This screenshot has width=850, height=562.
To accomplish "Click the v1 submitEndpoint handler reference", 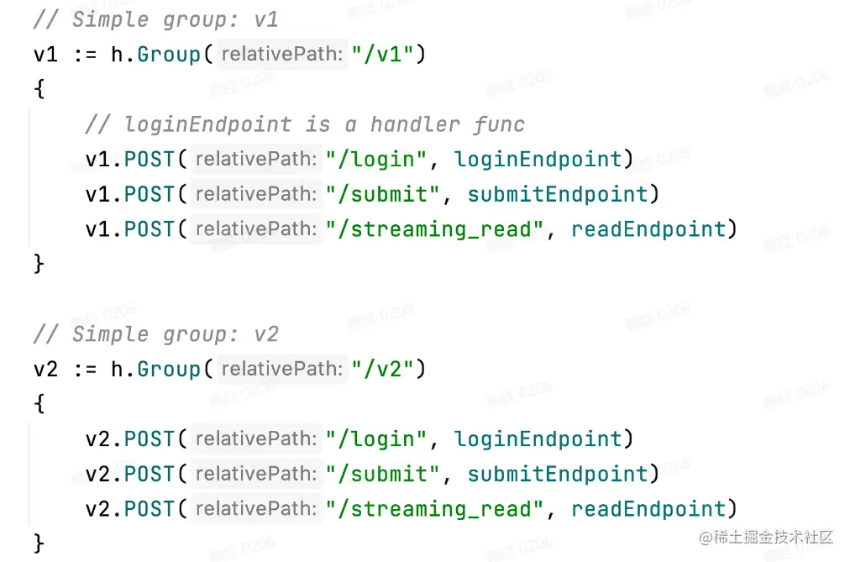I will [558, 194].
